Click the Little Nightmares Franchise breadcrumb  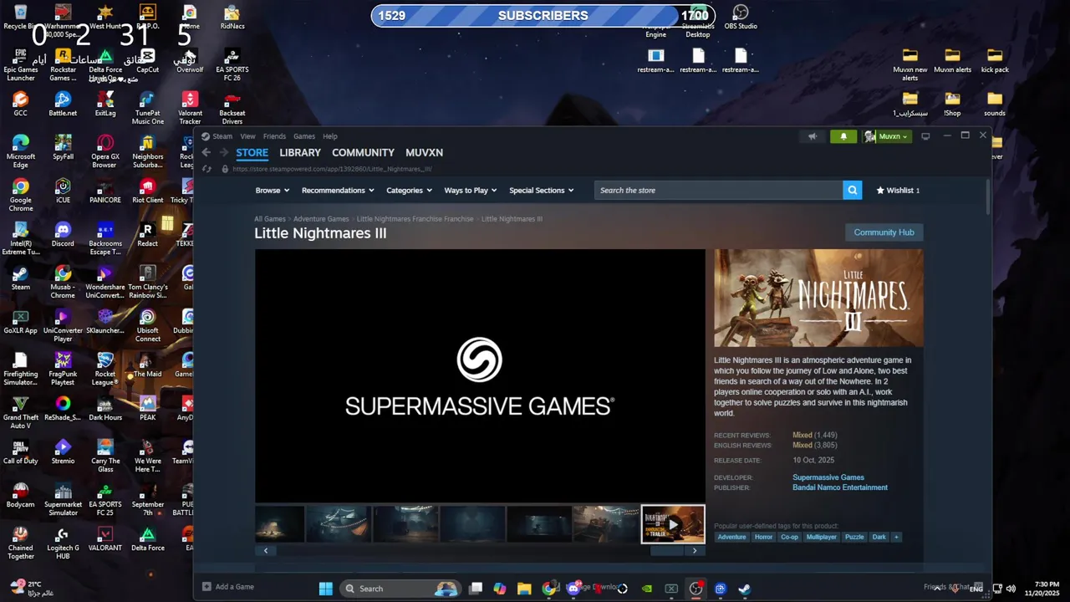(x=415, y=219)
